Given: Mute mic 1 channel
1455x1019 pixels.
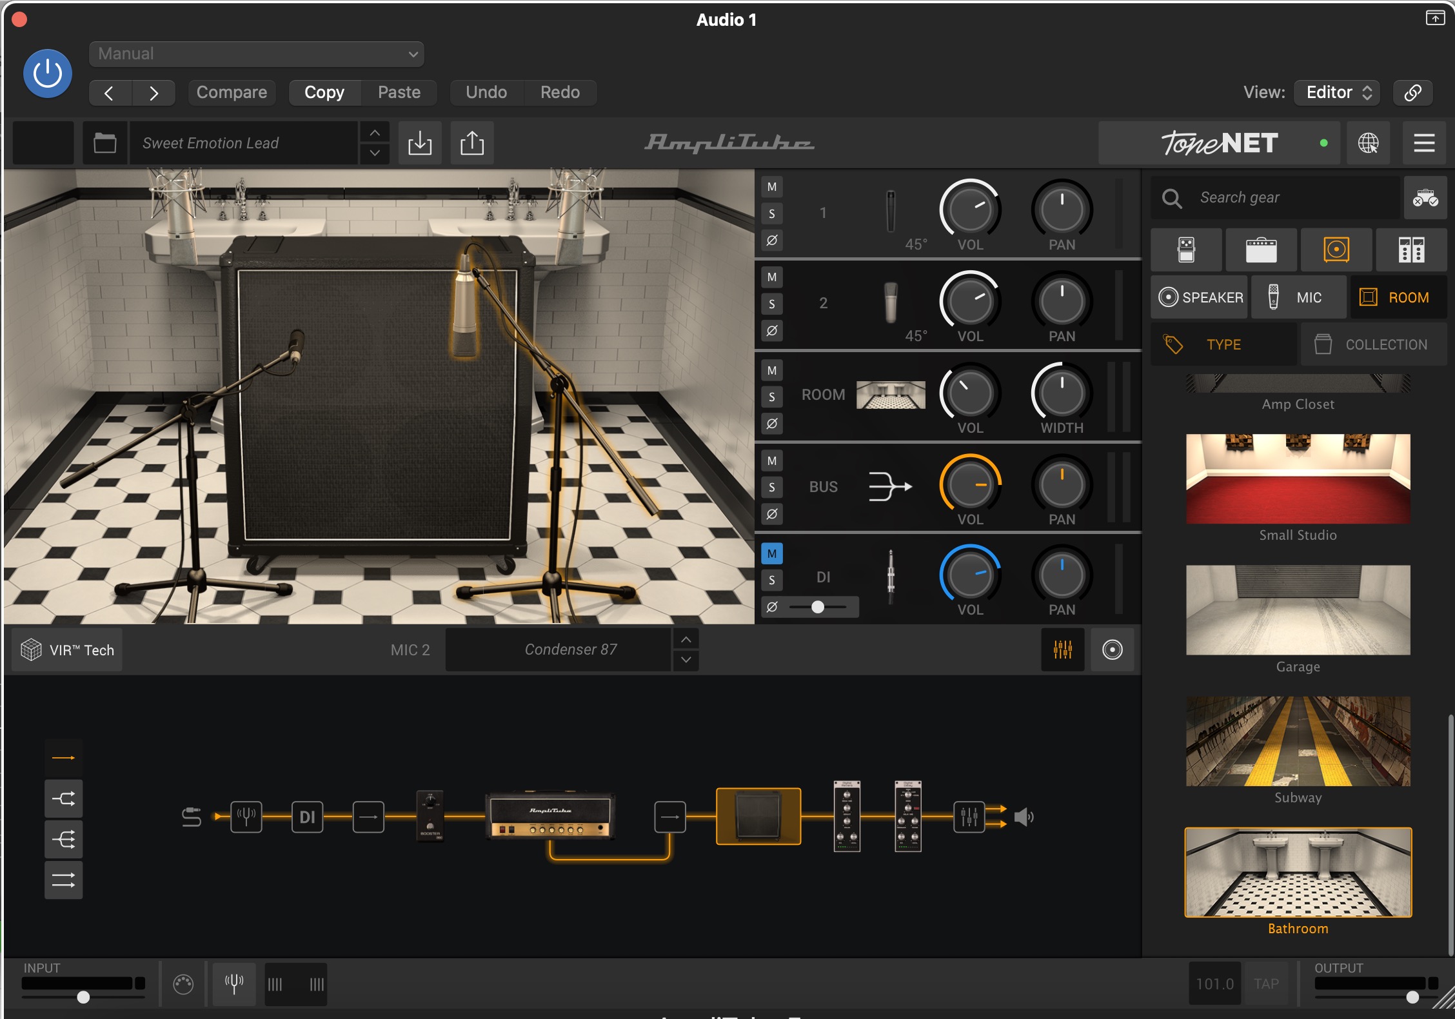Looking at the screenshot, I should (772, 187).
